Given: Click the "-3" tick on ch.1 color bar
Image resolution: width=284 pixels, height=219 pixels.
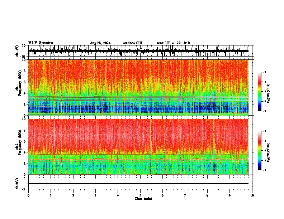Looking at the screenshot, I should click(x=264, y=72).
